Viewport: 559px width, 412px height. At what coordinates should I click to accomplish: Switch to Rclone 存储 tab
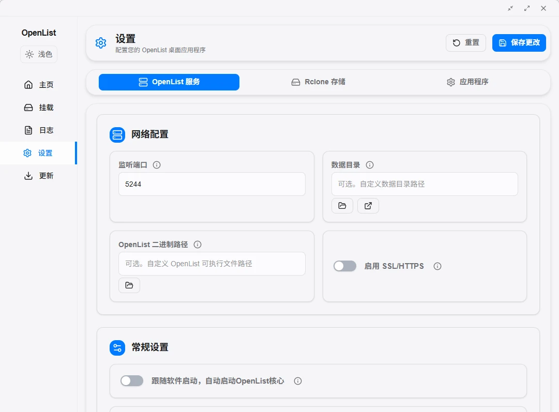click(319, 82)
